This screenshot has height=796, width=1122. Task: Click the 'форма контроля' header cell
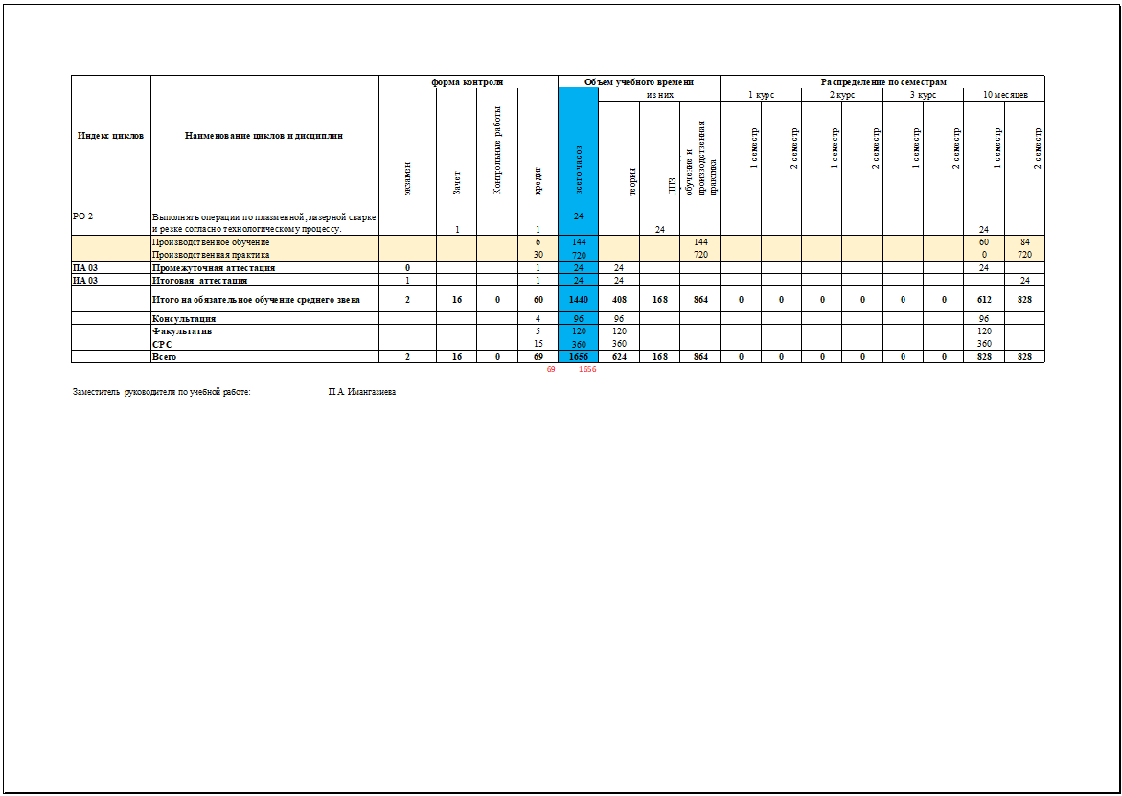468,82
